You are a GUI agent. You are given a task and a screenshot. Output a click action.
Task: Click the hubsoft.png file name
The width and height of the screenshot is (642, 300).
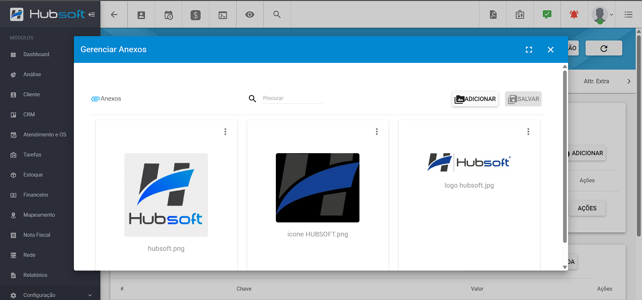point(166,248)
